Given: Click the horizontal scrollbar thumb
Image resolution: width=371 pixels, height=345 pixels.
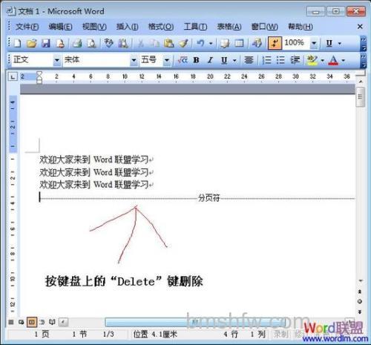Looking at the screenshot, I should [195, 322].
